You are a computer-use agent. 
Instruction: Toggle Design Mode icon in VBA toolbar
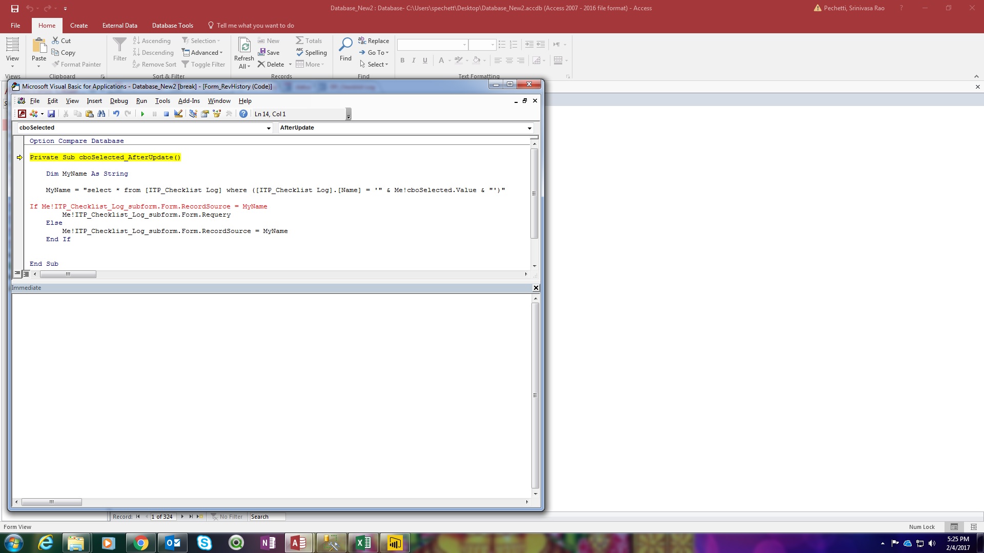click(x=178, y=114)
